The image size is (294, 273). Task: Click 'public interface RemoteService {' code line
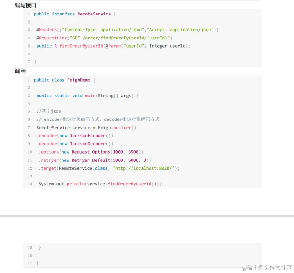click(x=75, y=14)
